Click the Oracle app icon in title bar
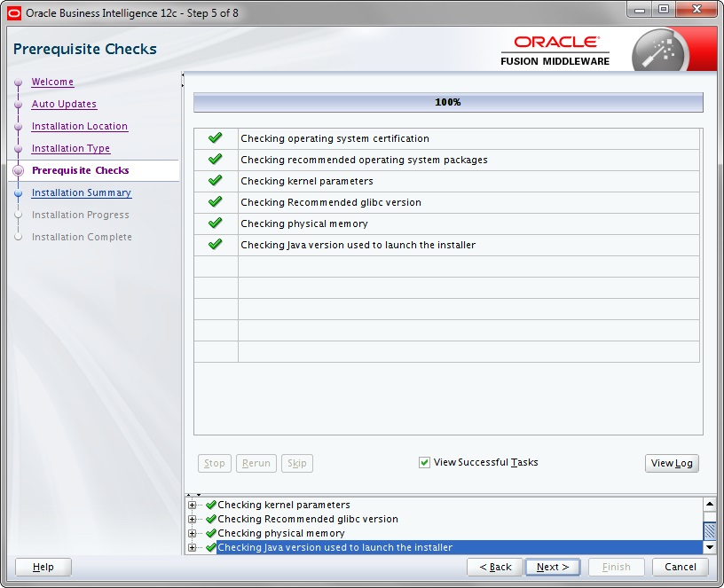The height and width of the screenshot is (588, 724). 14,13
